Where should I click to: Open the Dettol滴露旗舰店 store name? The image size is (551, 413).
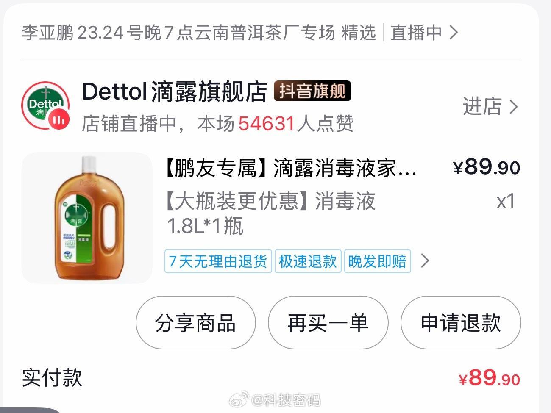click(x=175, y=91)
